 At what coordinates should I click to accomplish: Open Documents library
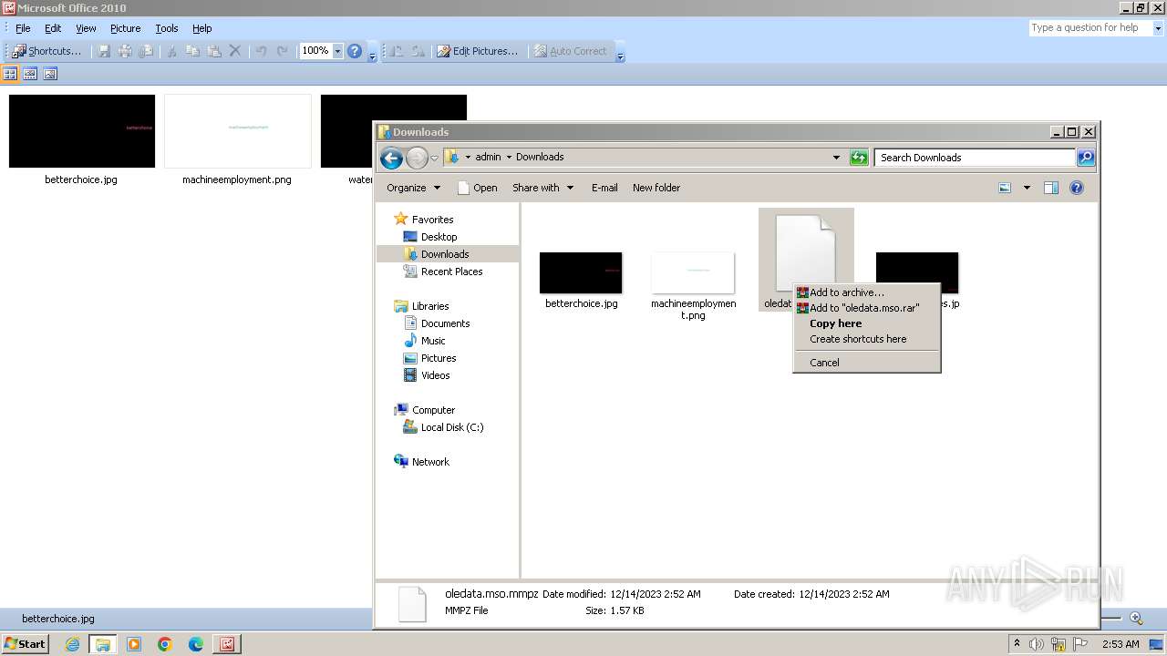pos(445,323)
